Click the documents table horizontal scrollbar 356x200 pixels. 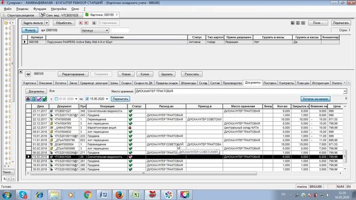click(144, 173)
